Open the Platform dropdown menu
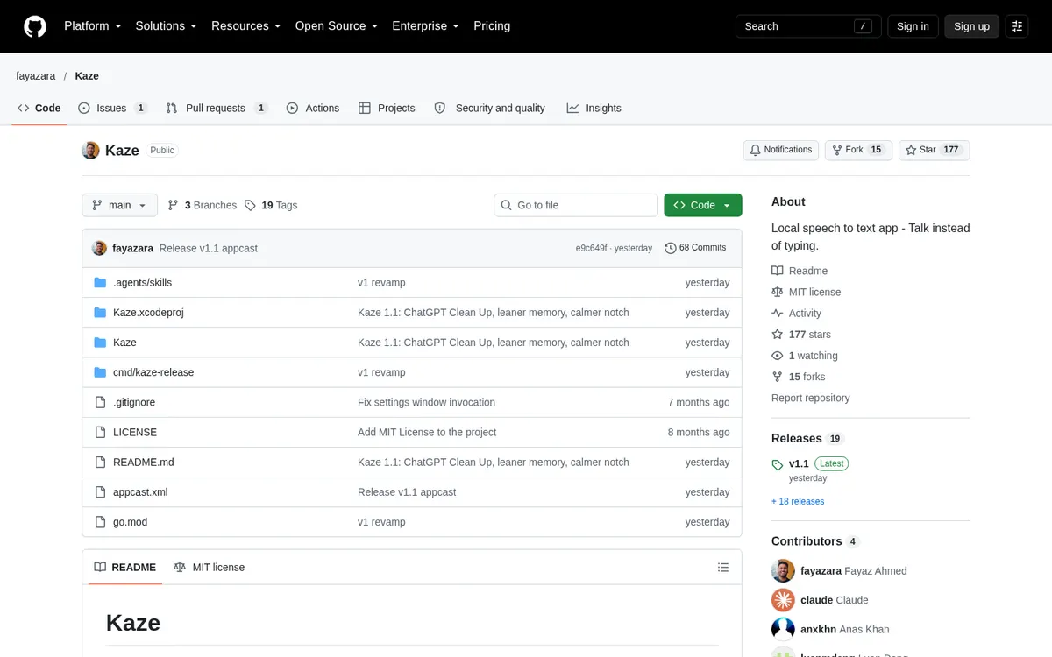Image resolution: width=1052 pixels, height=657 pixels. [93, 26]
